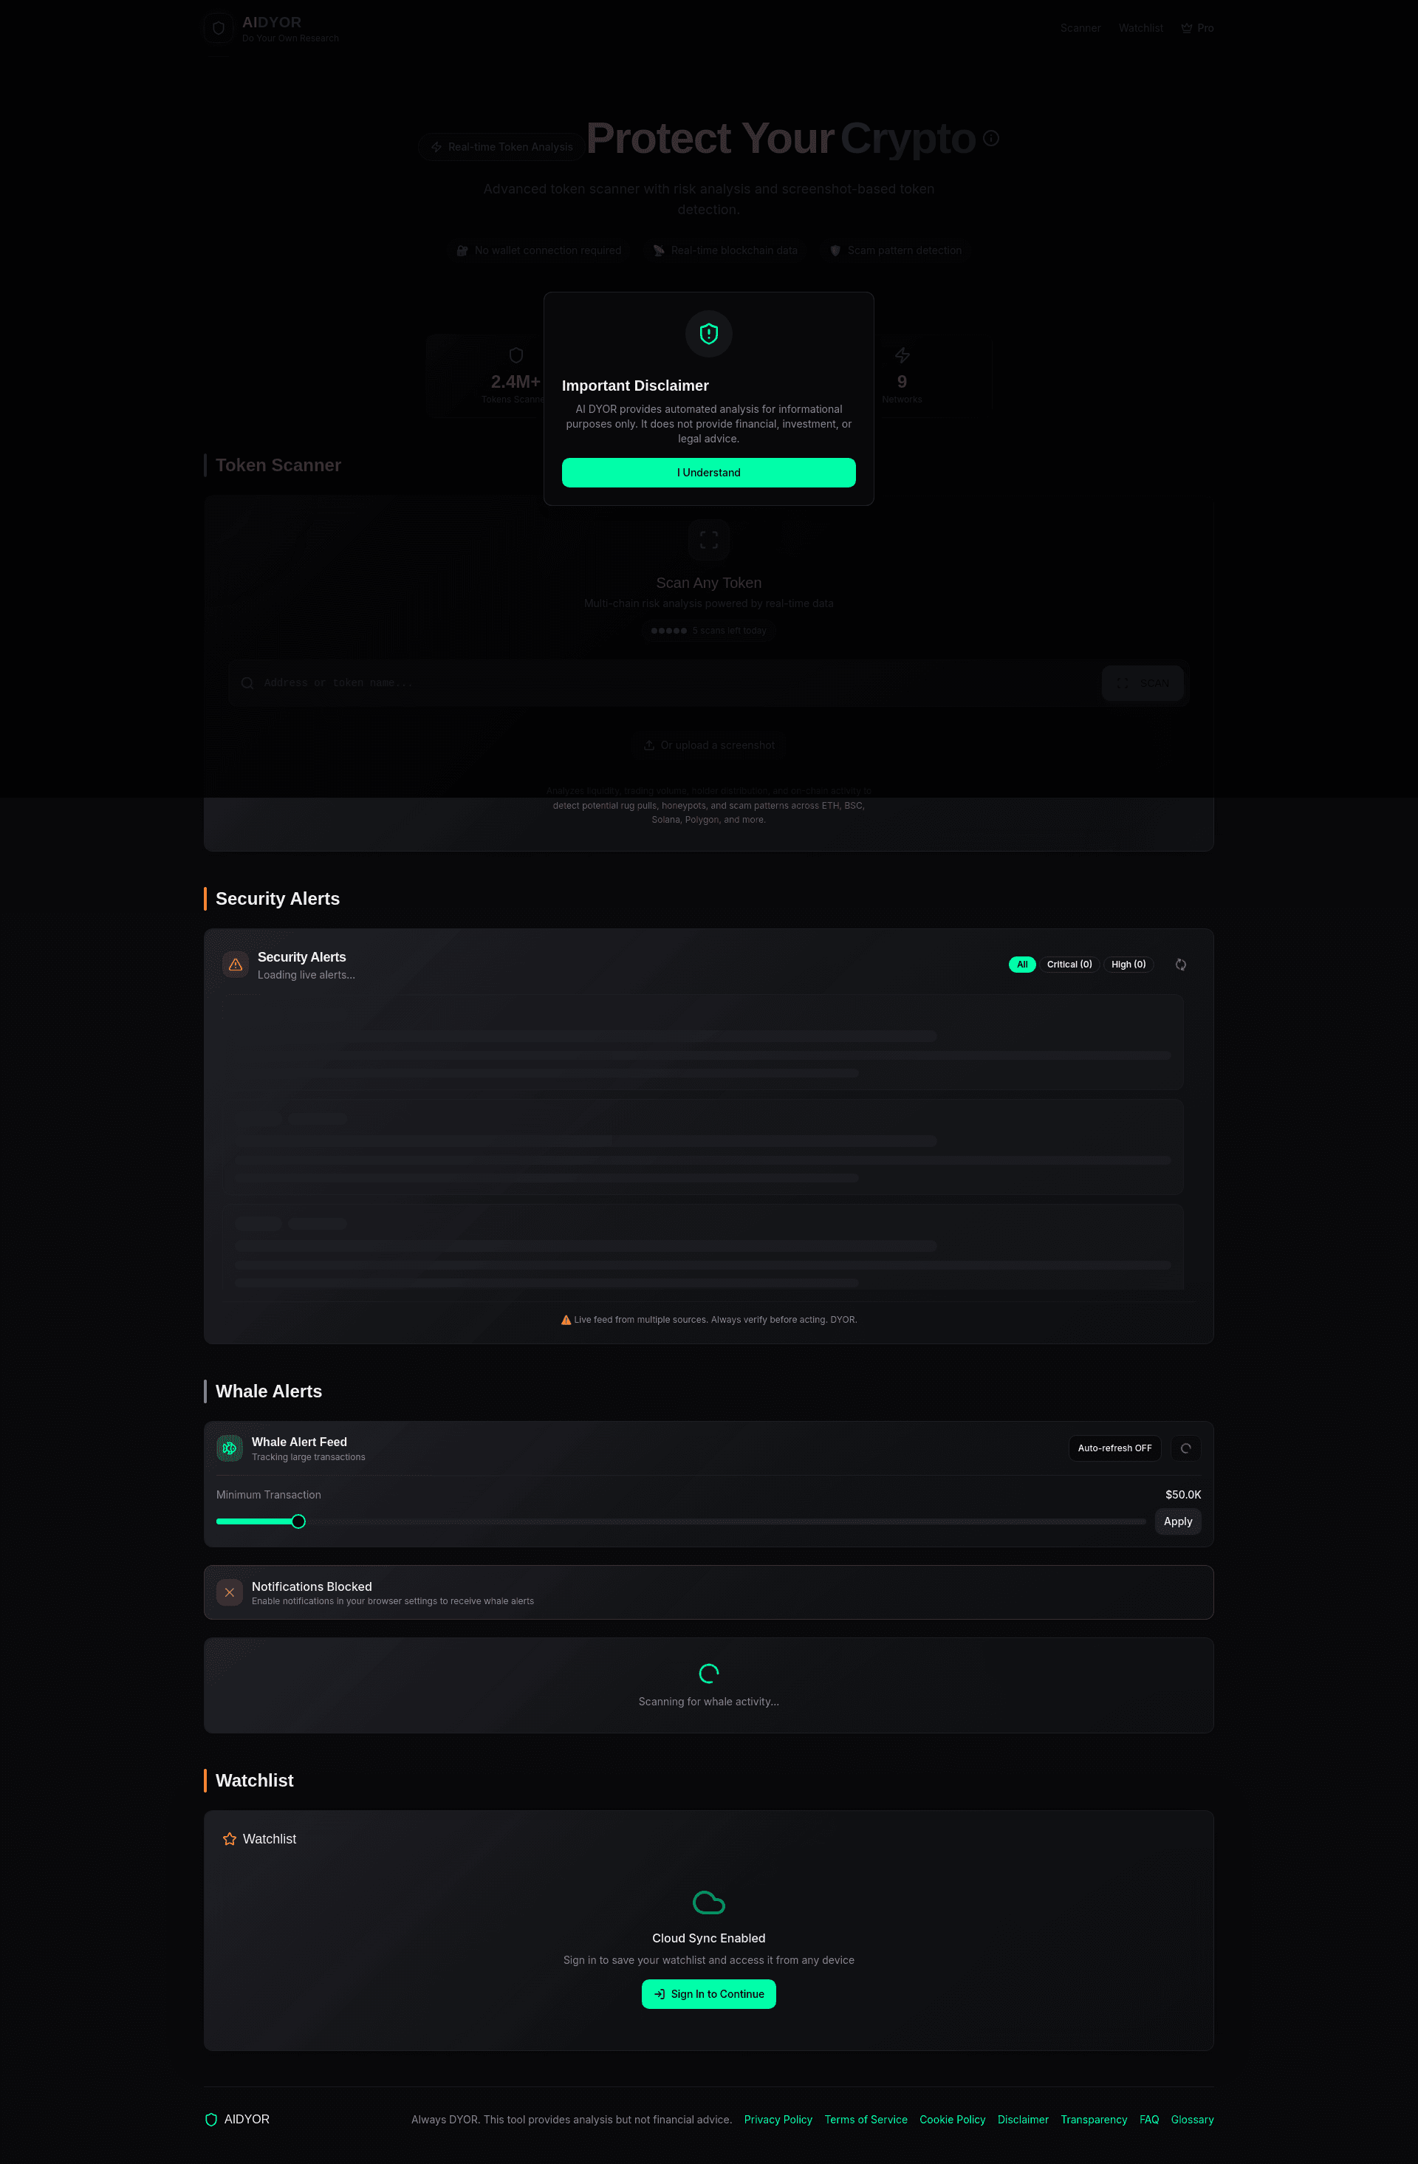Refresh the Security Alerts feed
Screen dimensions: 1418x2164
pyautogui.click(x=1180, y=965)
